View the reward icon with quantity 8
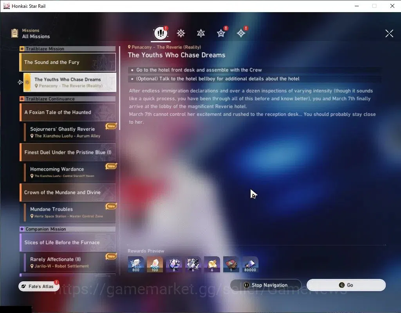 [x=174, y=264]
